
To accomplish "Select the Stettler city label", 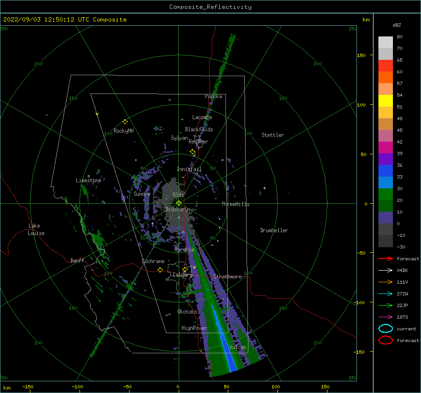I will click(273, 135).
